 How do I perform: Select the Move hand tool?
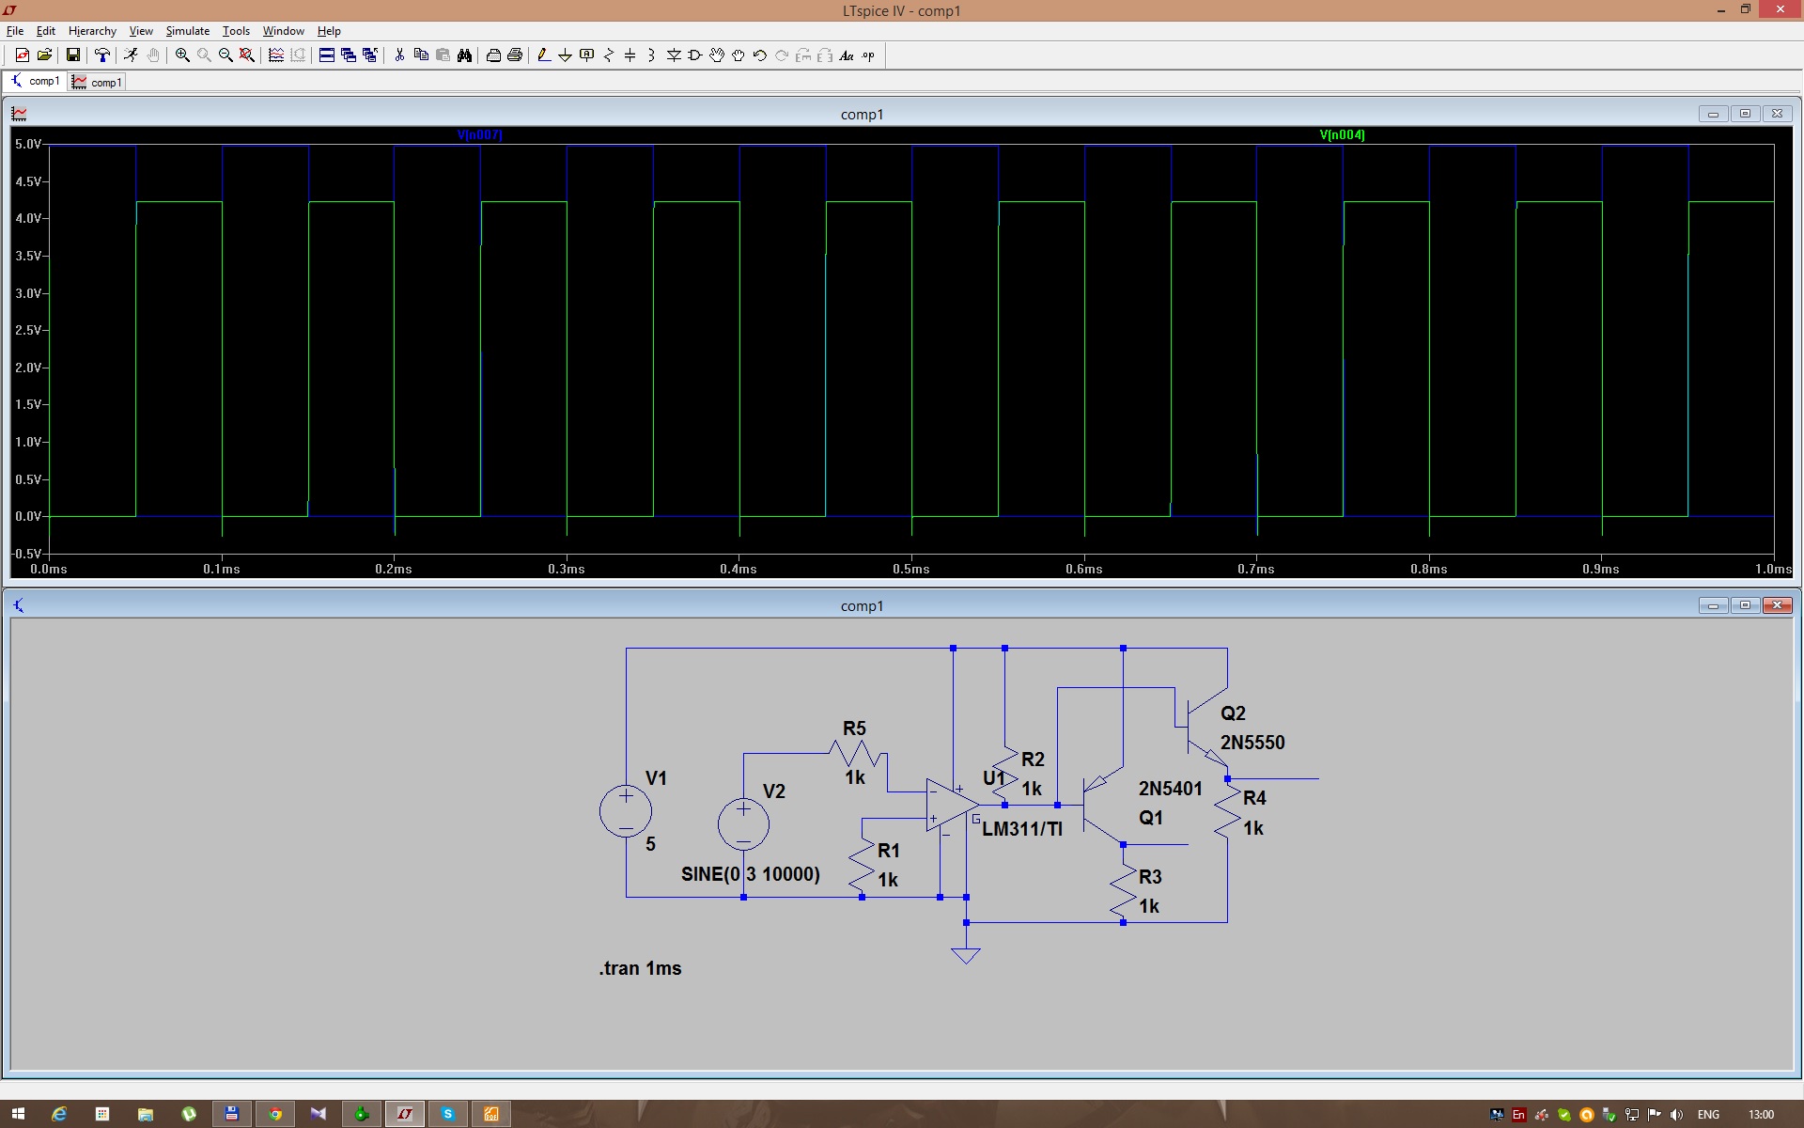pyautogui.click(x=717, y=55)
